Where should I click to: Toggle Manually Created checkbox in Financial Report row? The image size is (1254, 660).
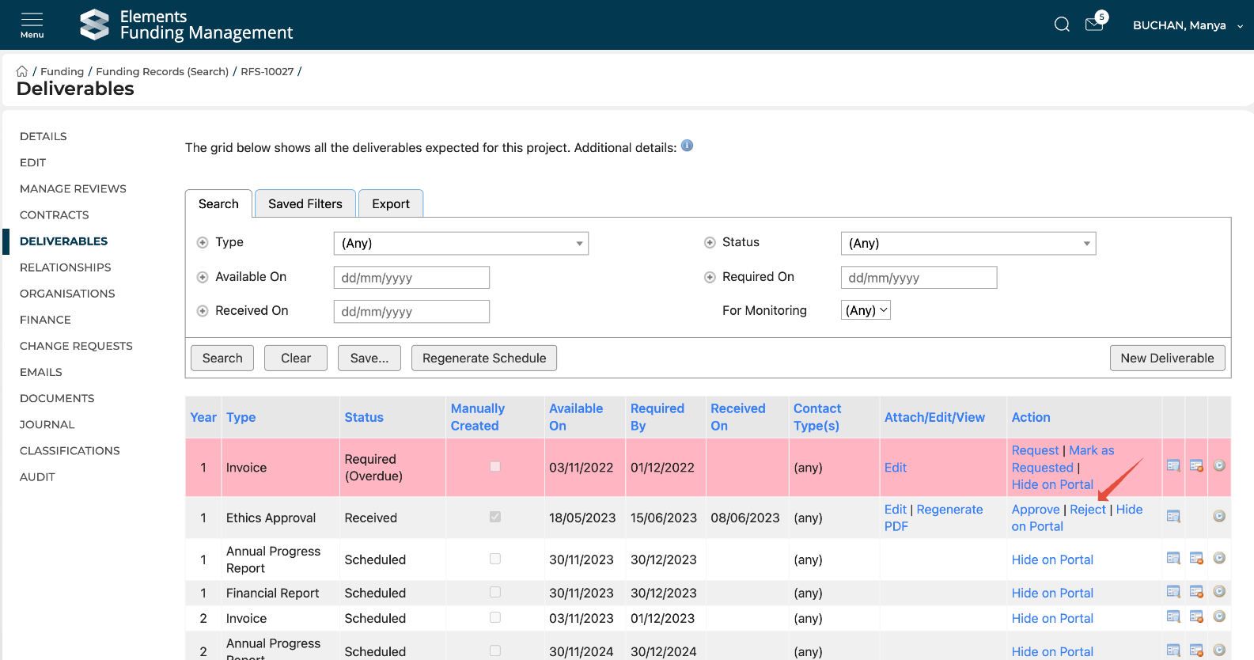pyautogui.click(x=495, y=592)
